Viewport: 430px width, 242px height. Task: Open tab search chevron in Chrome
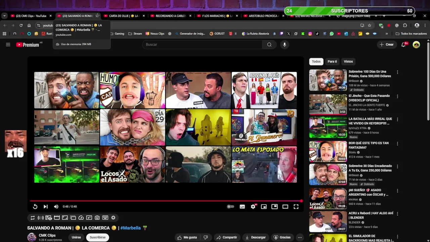[x=4, y=16]
